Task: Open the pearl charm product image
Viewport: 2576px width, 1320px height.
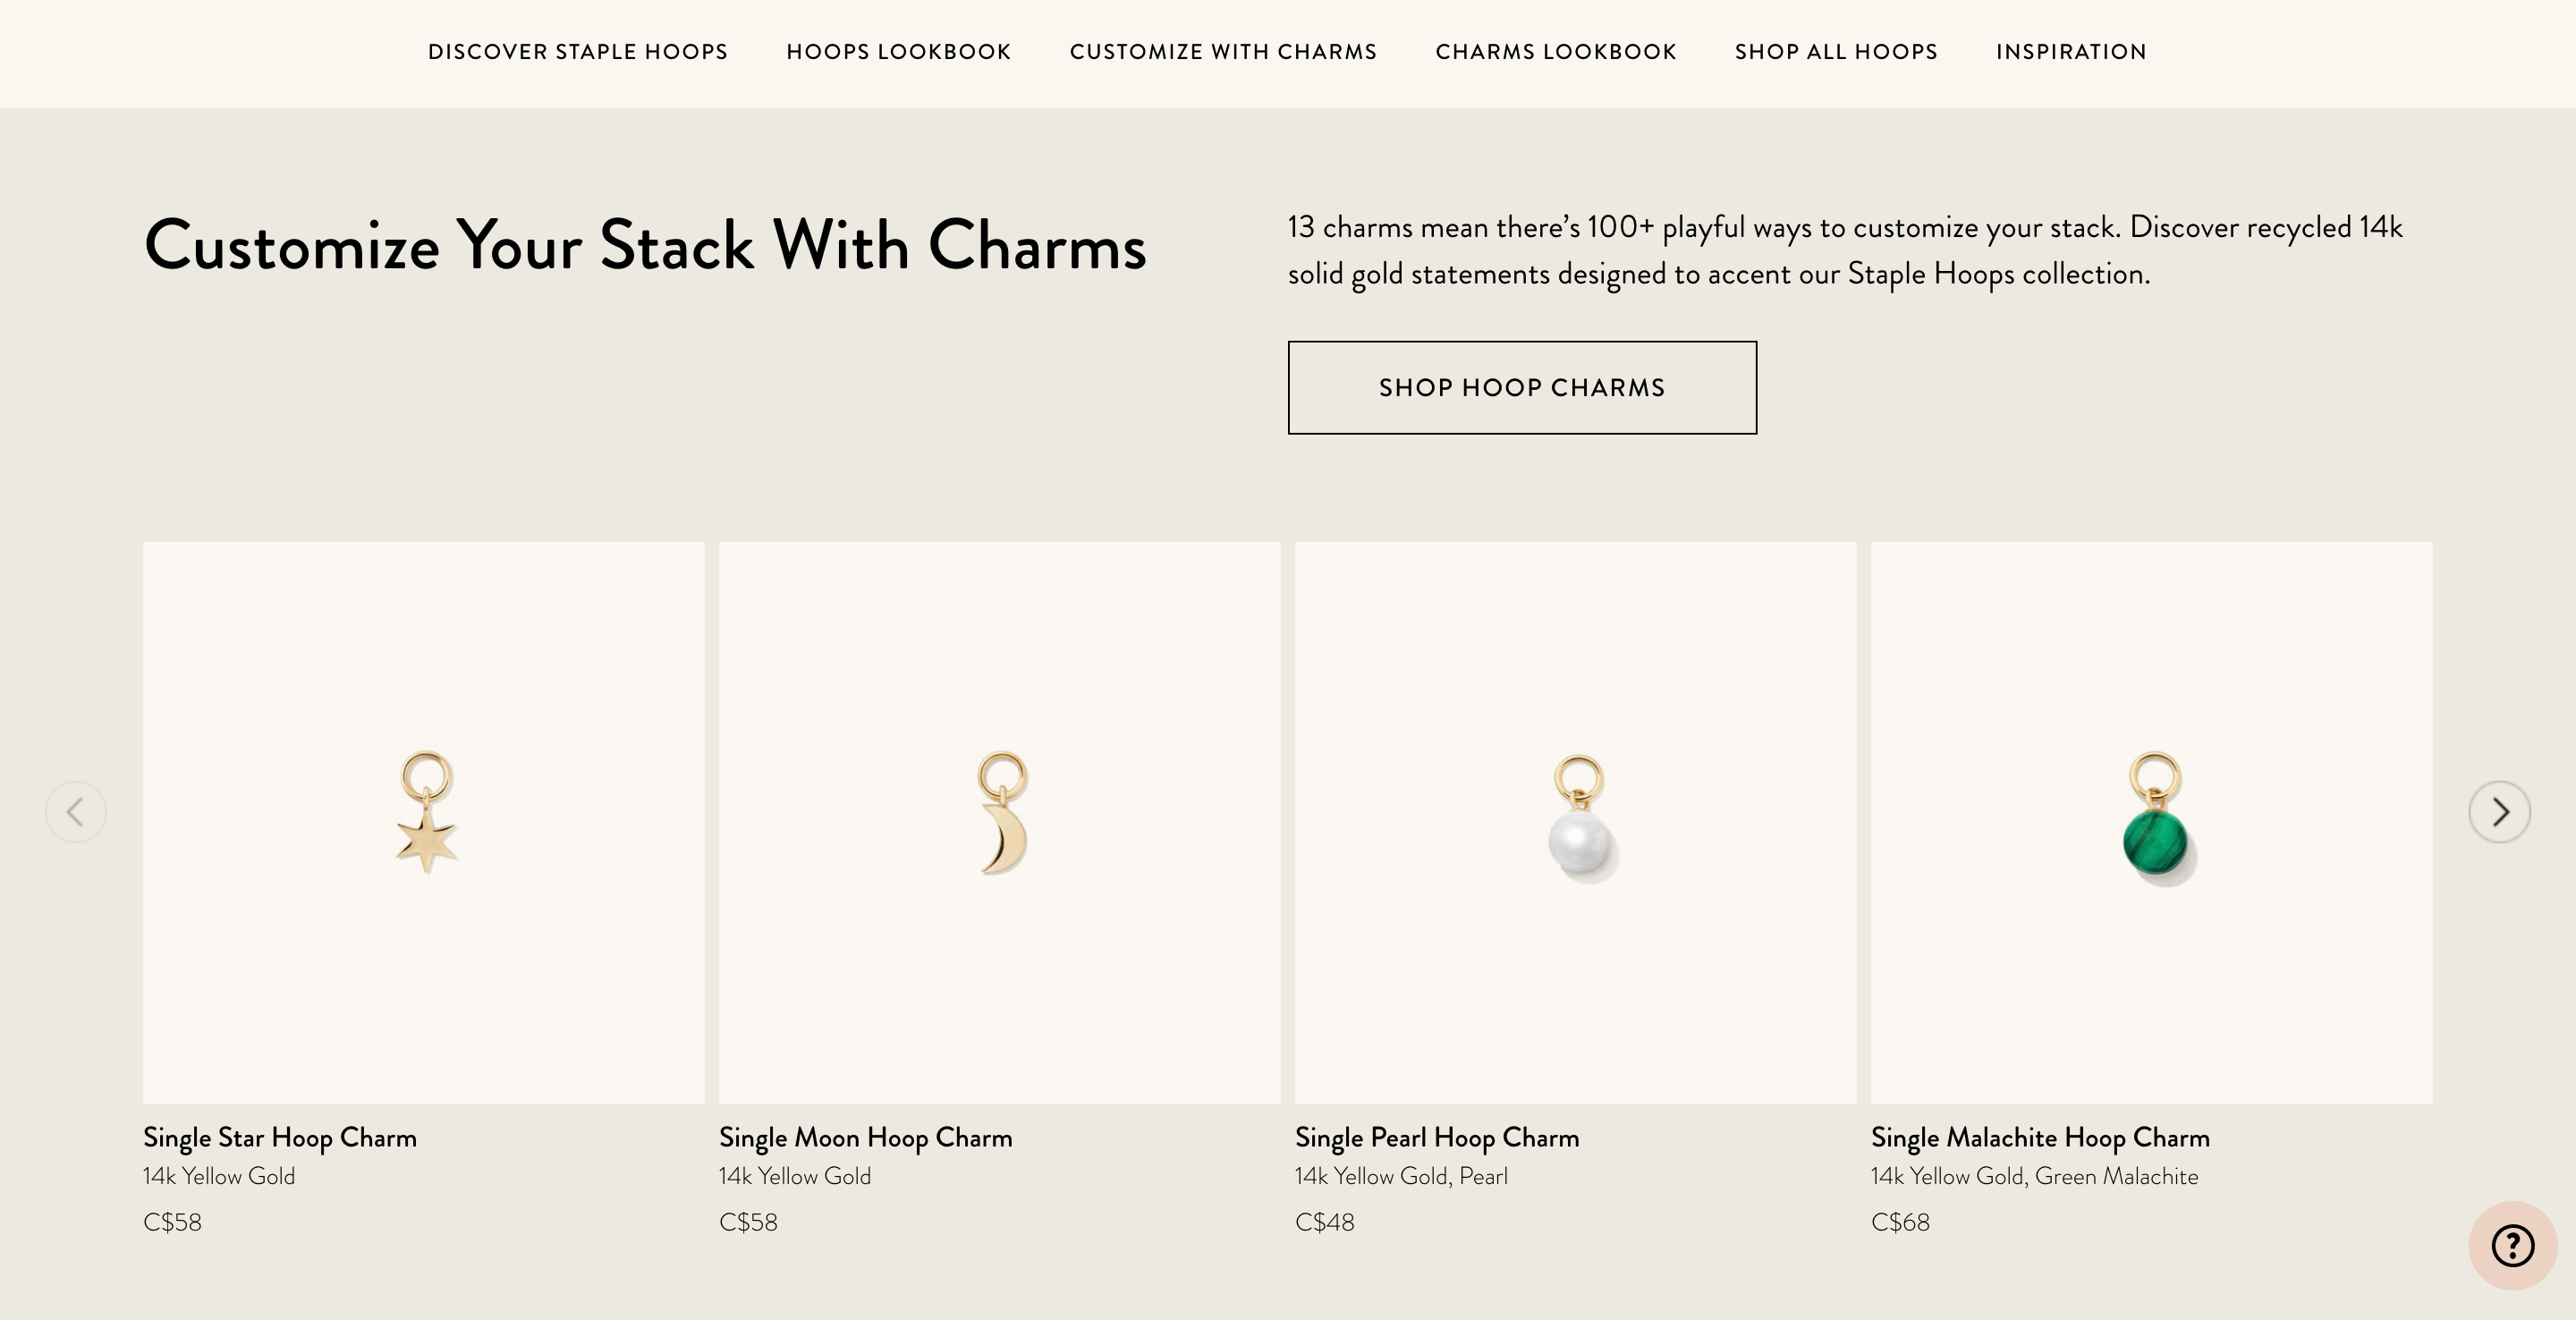Action: [x=1576, y=822]
